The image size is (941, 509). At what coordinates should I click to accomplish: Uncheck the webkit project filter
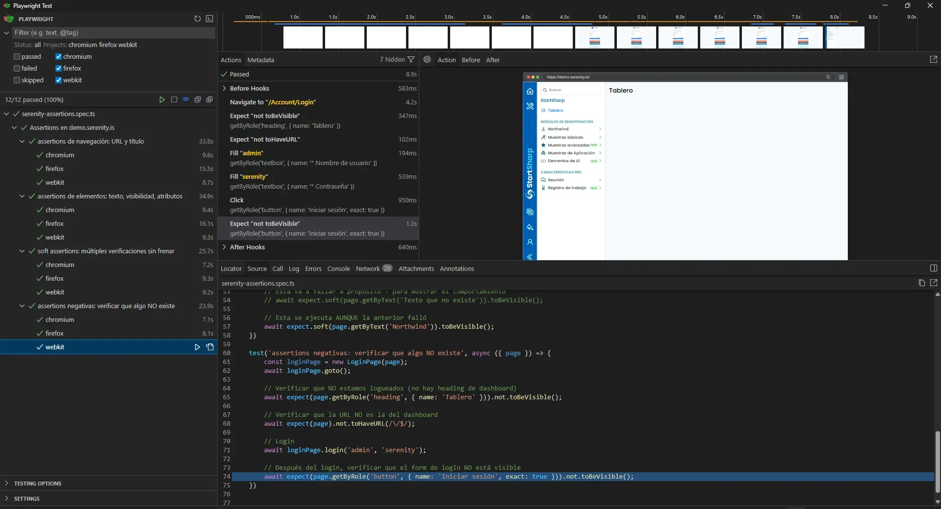pyautogui.click(x=57, y=80)
